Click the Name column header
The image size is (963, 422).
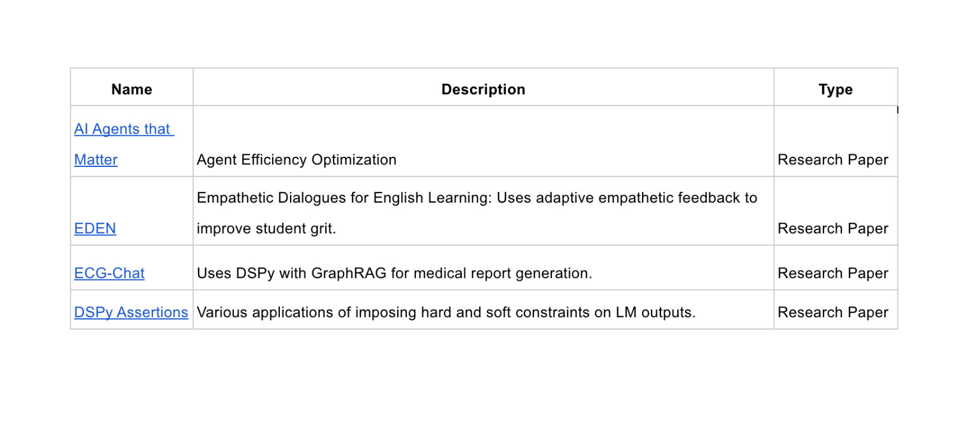point(131,89)
